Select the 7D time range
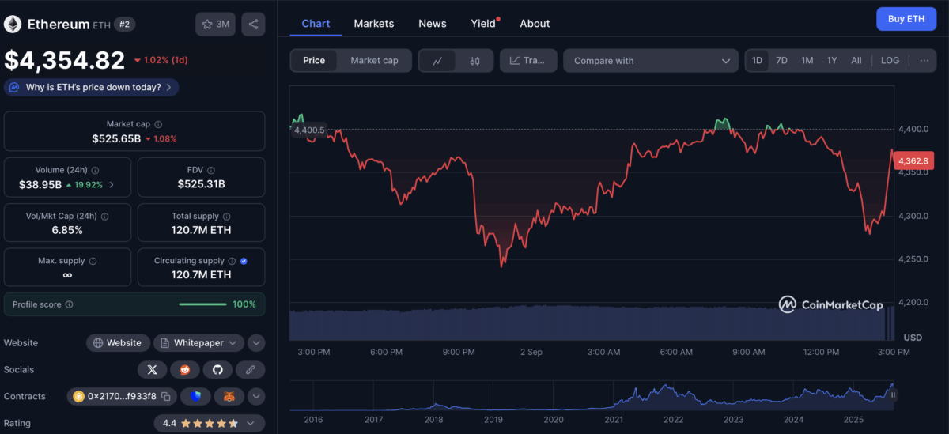The image size is (949, 434). [x=781, y=61]
